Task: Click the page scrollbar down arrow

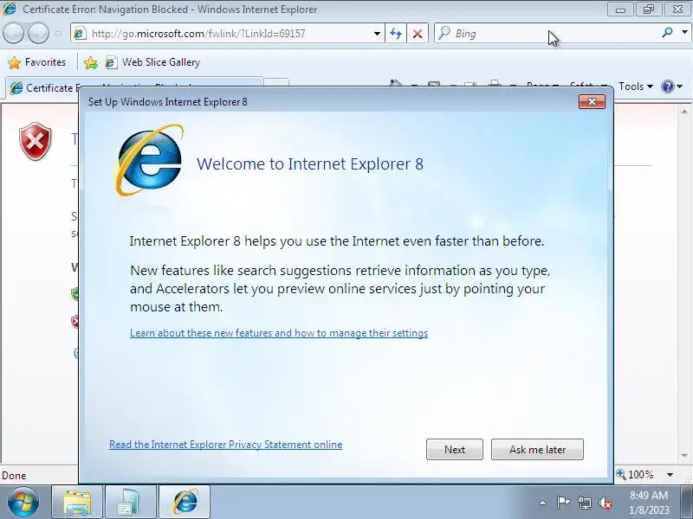Action: coord(684,456)
